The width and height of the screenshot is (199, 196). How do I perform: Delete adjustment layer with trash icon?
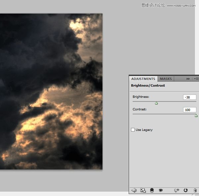[195, 190]
